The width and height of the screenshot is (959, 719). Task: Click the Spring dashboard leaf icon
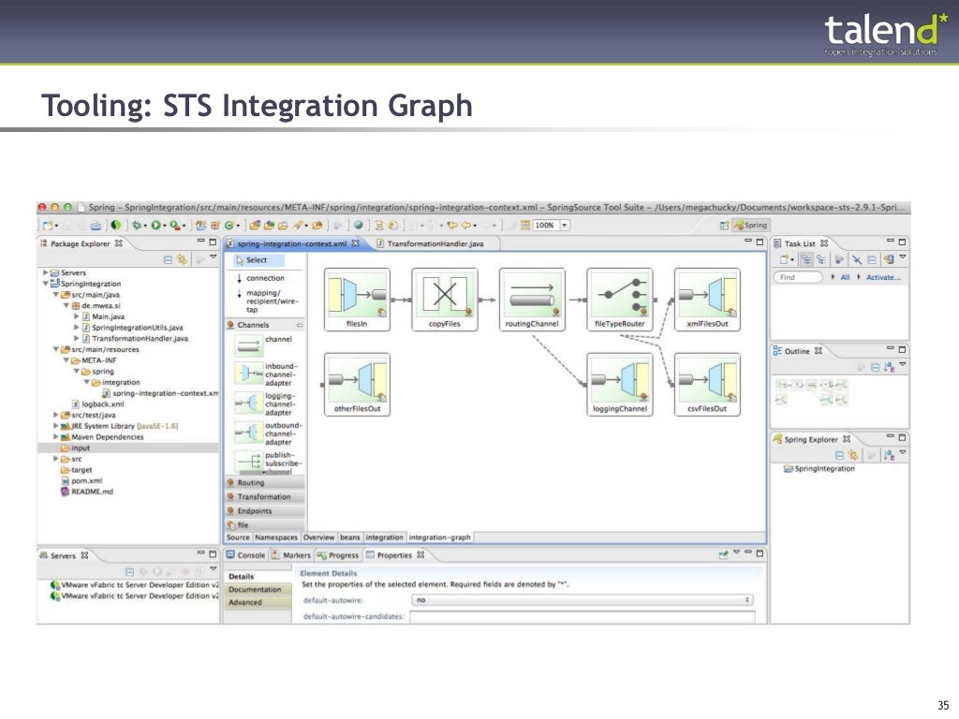115,226
